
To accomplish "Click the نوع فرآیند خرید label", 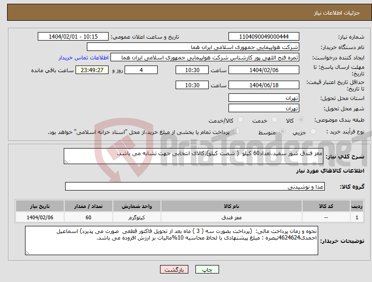I will pos(346,132).
